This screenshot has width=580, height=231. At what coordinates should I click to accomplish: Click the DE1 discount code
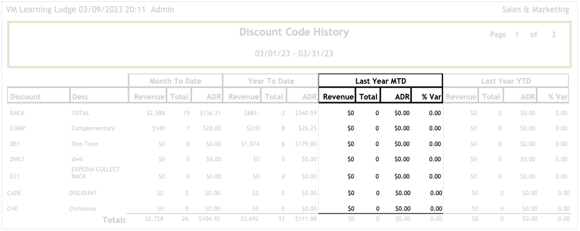coord(15,144)
